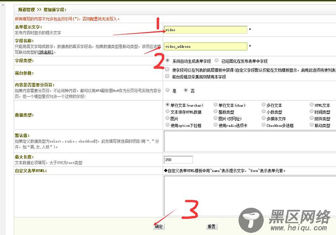
Task: Choose 是 for content pagination
Action: [168, 90]
